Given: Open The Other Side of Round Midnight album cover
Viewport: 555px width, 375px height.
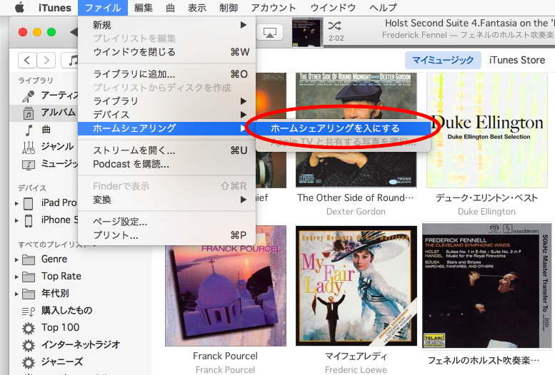Looking at the screenshot, I should point(356,130).
